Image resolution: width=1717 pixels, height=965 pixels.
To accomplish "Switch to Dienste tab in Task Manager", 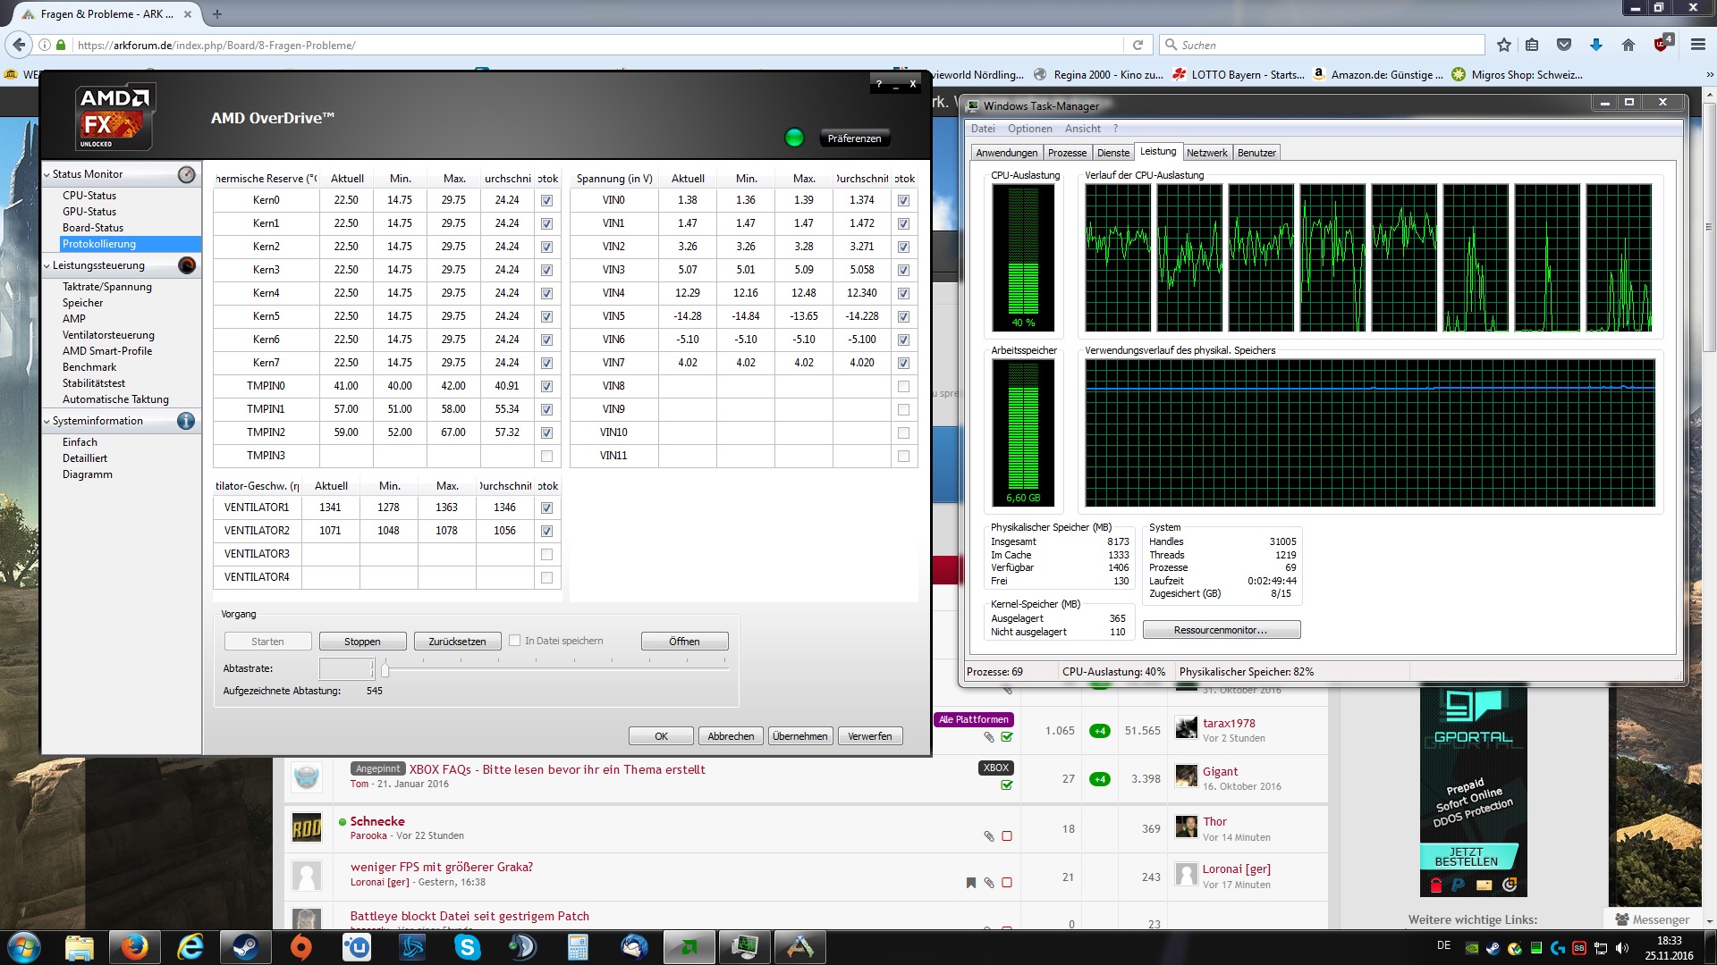I will 1113,153.
